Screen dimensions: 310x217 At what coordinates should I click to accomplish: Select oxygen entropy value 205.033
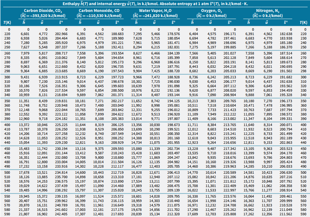[x=230, y=71]
